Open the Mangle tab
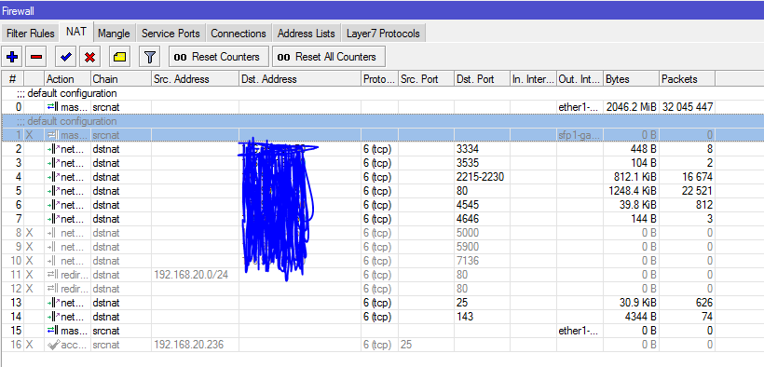The width and height of the screenshot is (764, 367). 114,34
